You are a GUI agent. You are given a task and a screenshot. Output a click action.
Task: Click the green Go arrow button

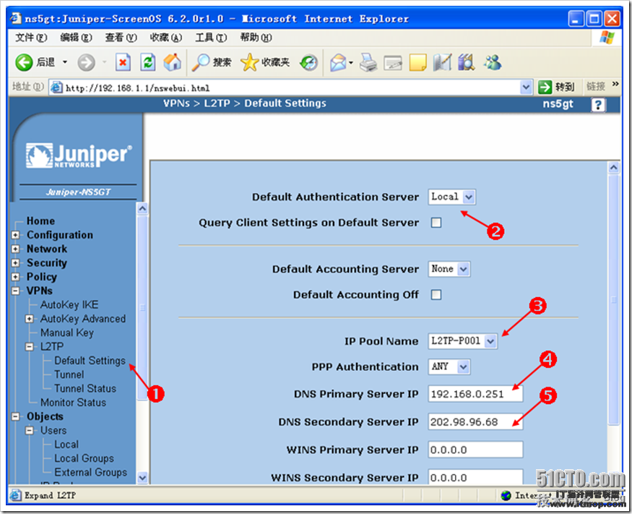[x=545, y=87]
